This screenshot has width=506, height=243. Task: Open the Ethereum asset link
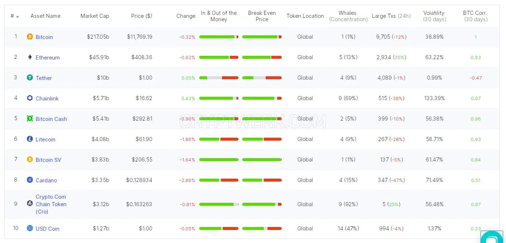click(47, 57)
